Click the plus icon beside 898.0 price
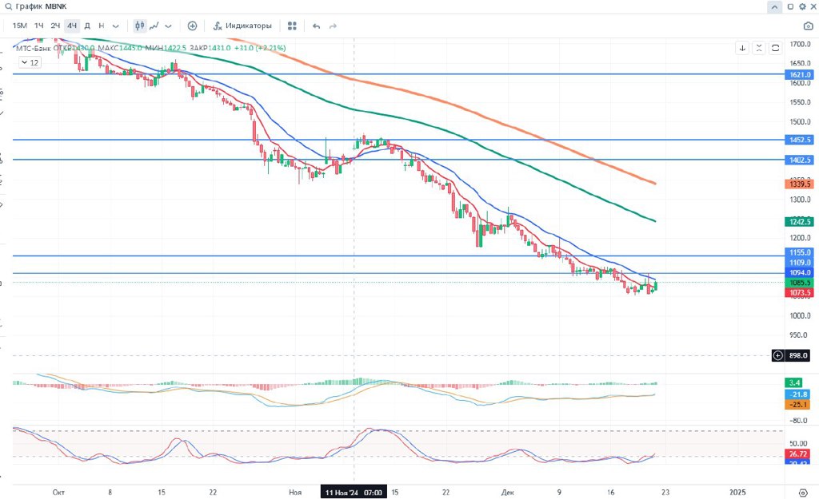This screenshot has height=499, width=819. point(778,355)
